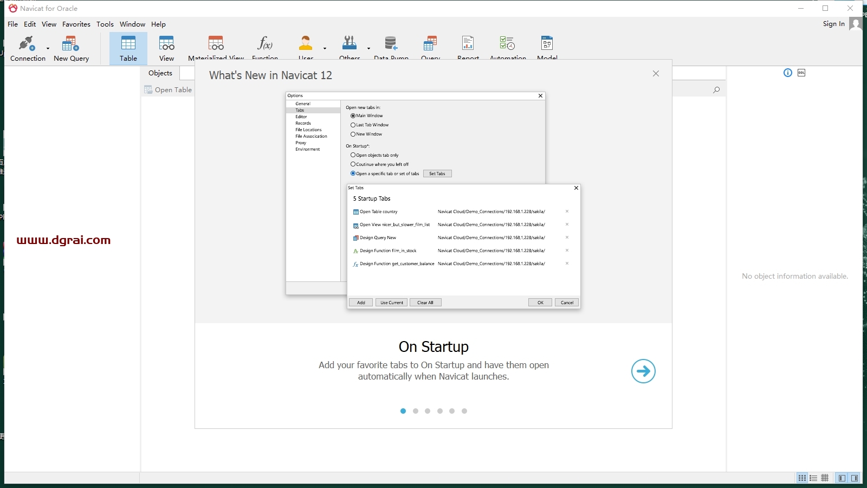The width and height of the screenshot is (867, 488).
Task: Go to next What's New slide arrow
Action: 643,371
